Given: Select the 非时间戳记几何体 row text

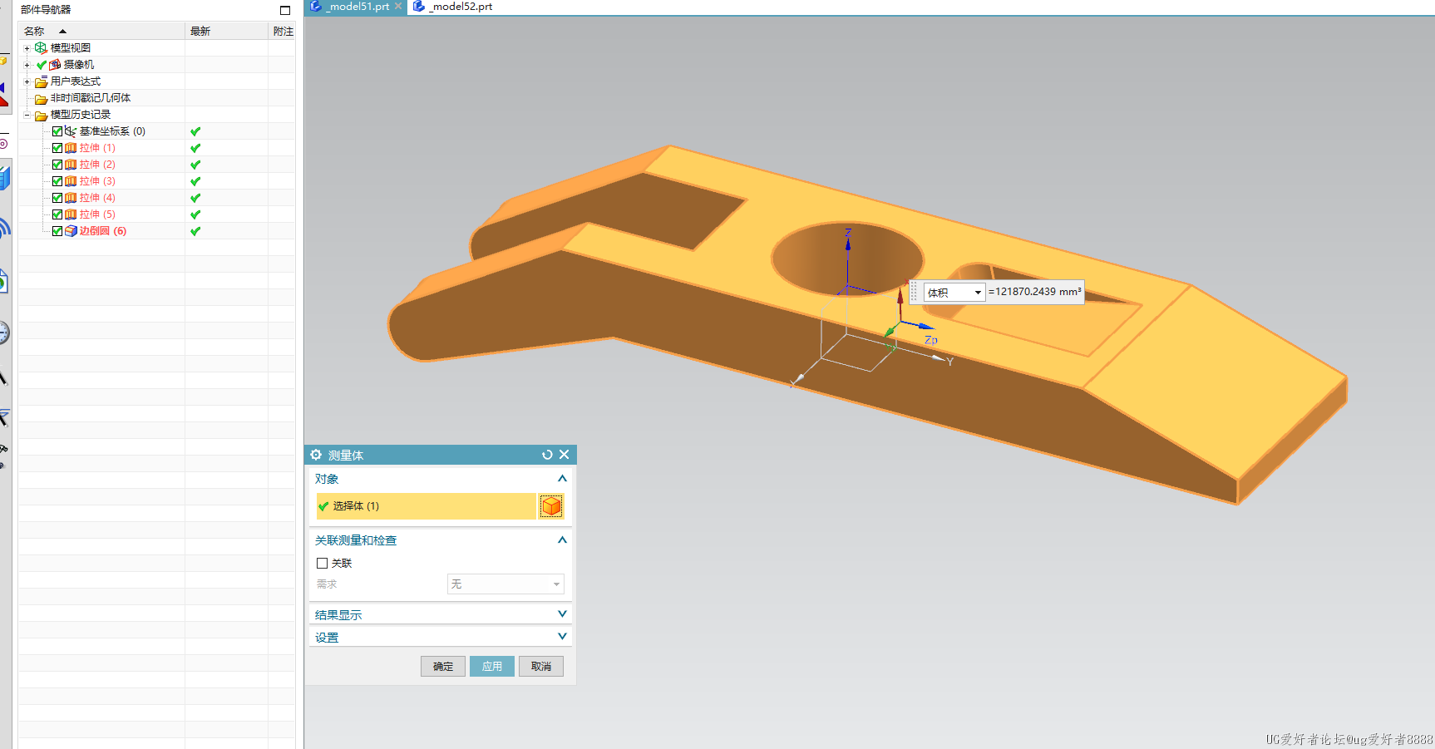Looking at the screenshot, I should tap(91, 98).
